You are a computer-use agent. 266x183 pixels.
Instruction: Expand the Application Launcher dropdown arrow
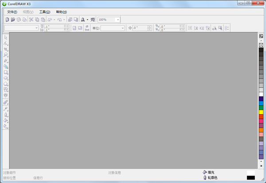point(87,19)
